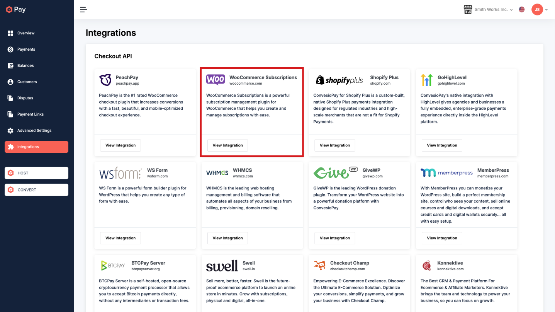Image resolution: width=555 pixels, height=312 pixels.
Task: Click the gohighlevel.com domain text
Action: coord(451,84)
